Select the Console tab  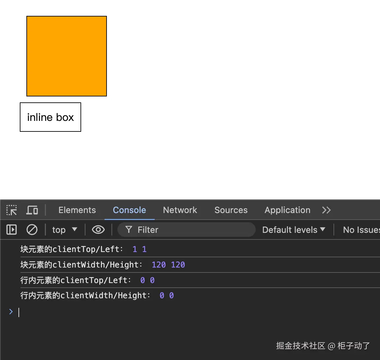pyautogui.click(x=129, y=210)
